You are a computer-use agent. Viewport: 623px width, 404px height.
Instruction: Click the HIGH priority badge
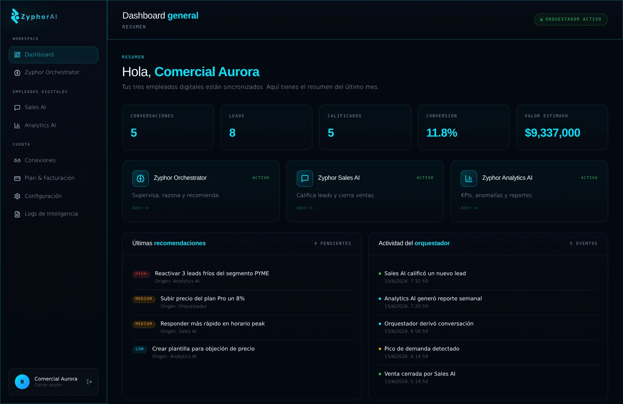point(141,274)
